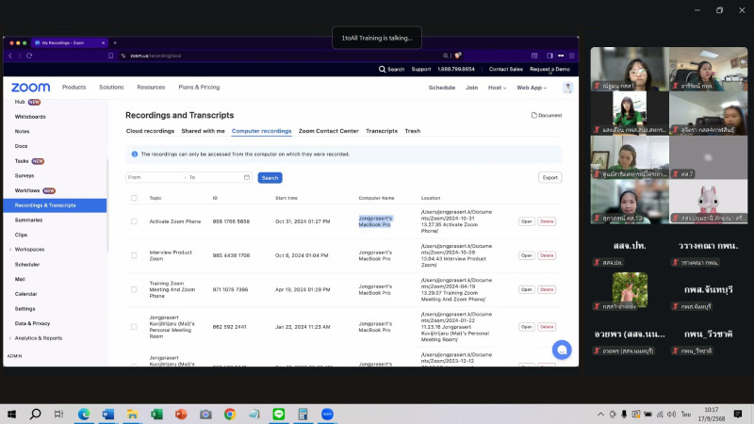Check the Jan 22, 2024 recording checkbox
This screenshot has height=424, width=754.
(134, 327)
